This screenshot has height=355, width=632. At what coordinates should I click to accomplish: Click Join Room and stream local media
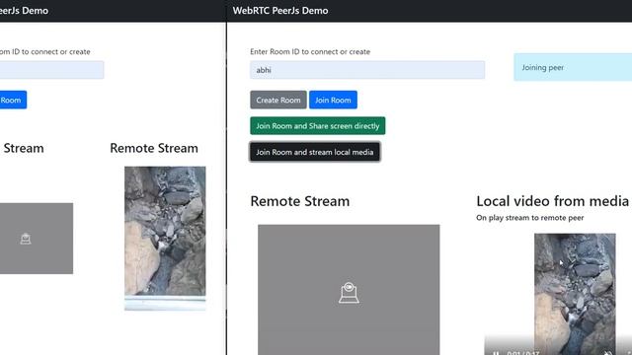pyautogui.click(x=315, y=152)
